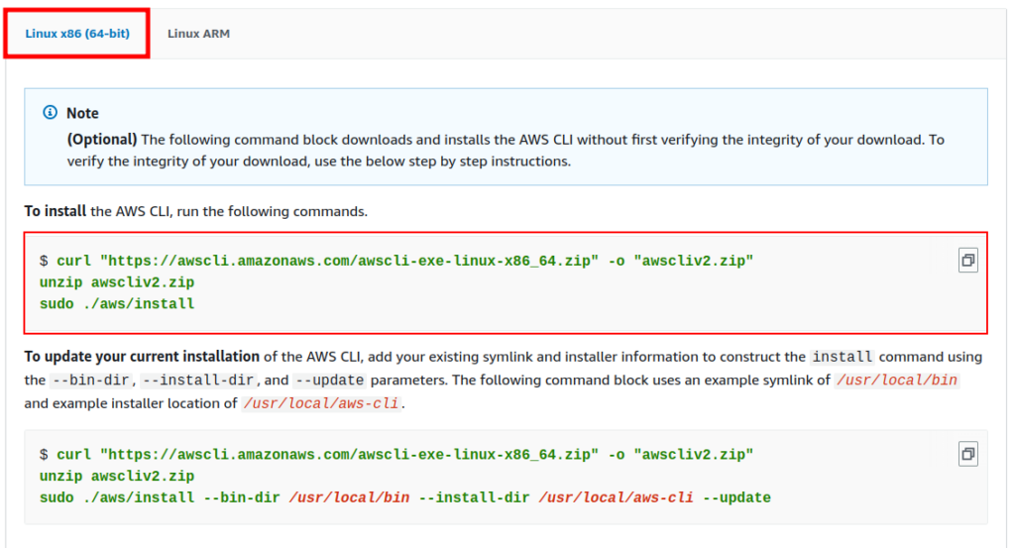Switch to the Linux ARM tab

point(198,34)
